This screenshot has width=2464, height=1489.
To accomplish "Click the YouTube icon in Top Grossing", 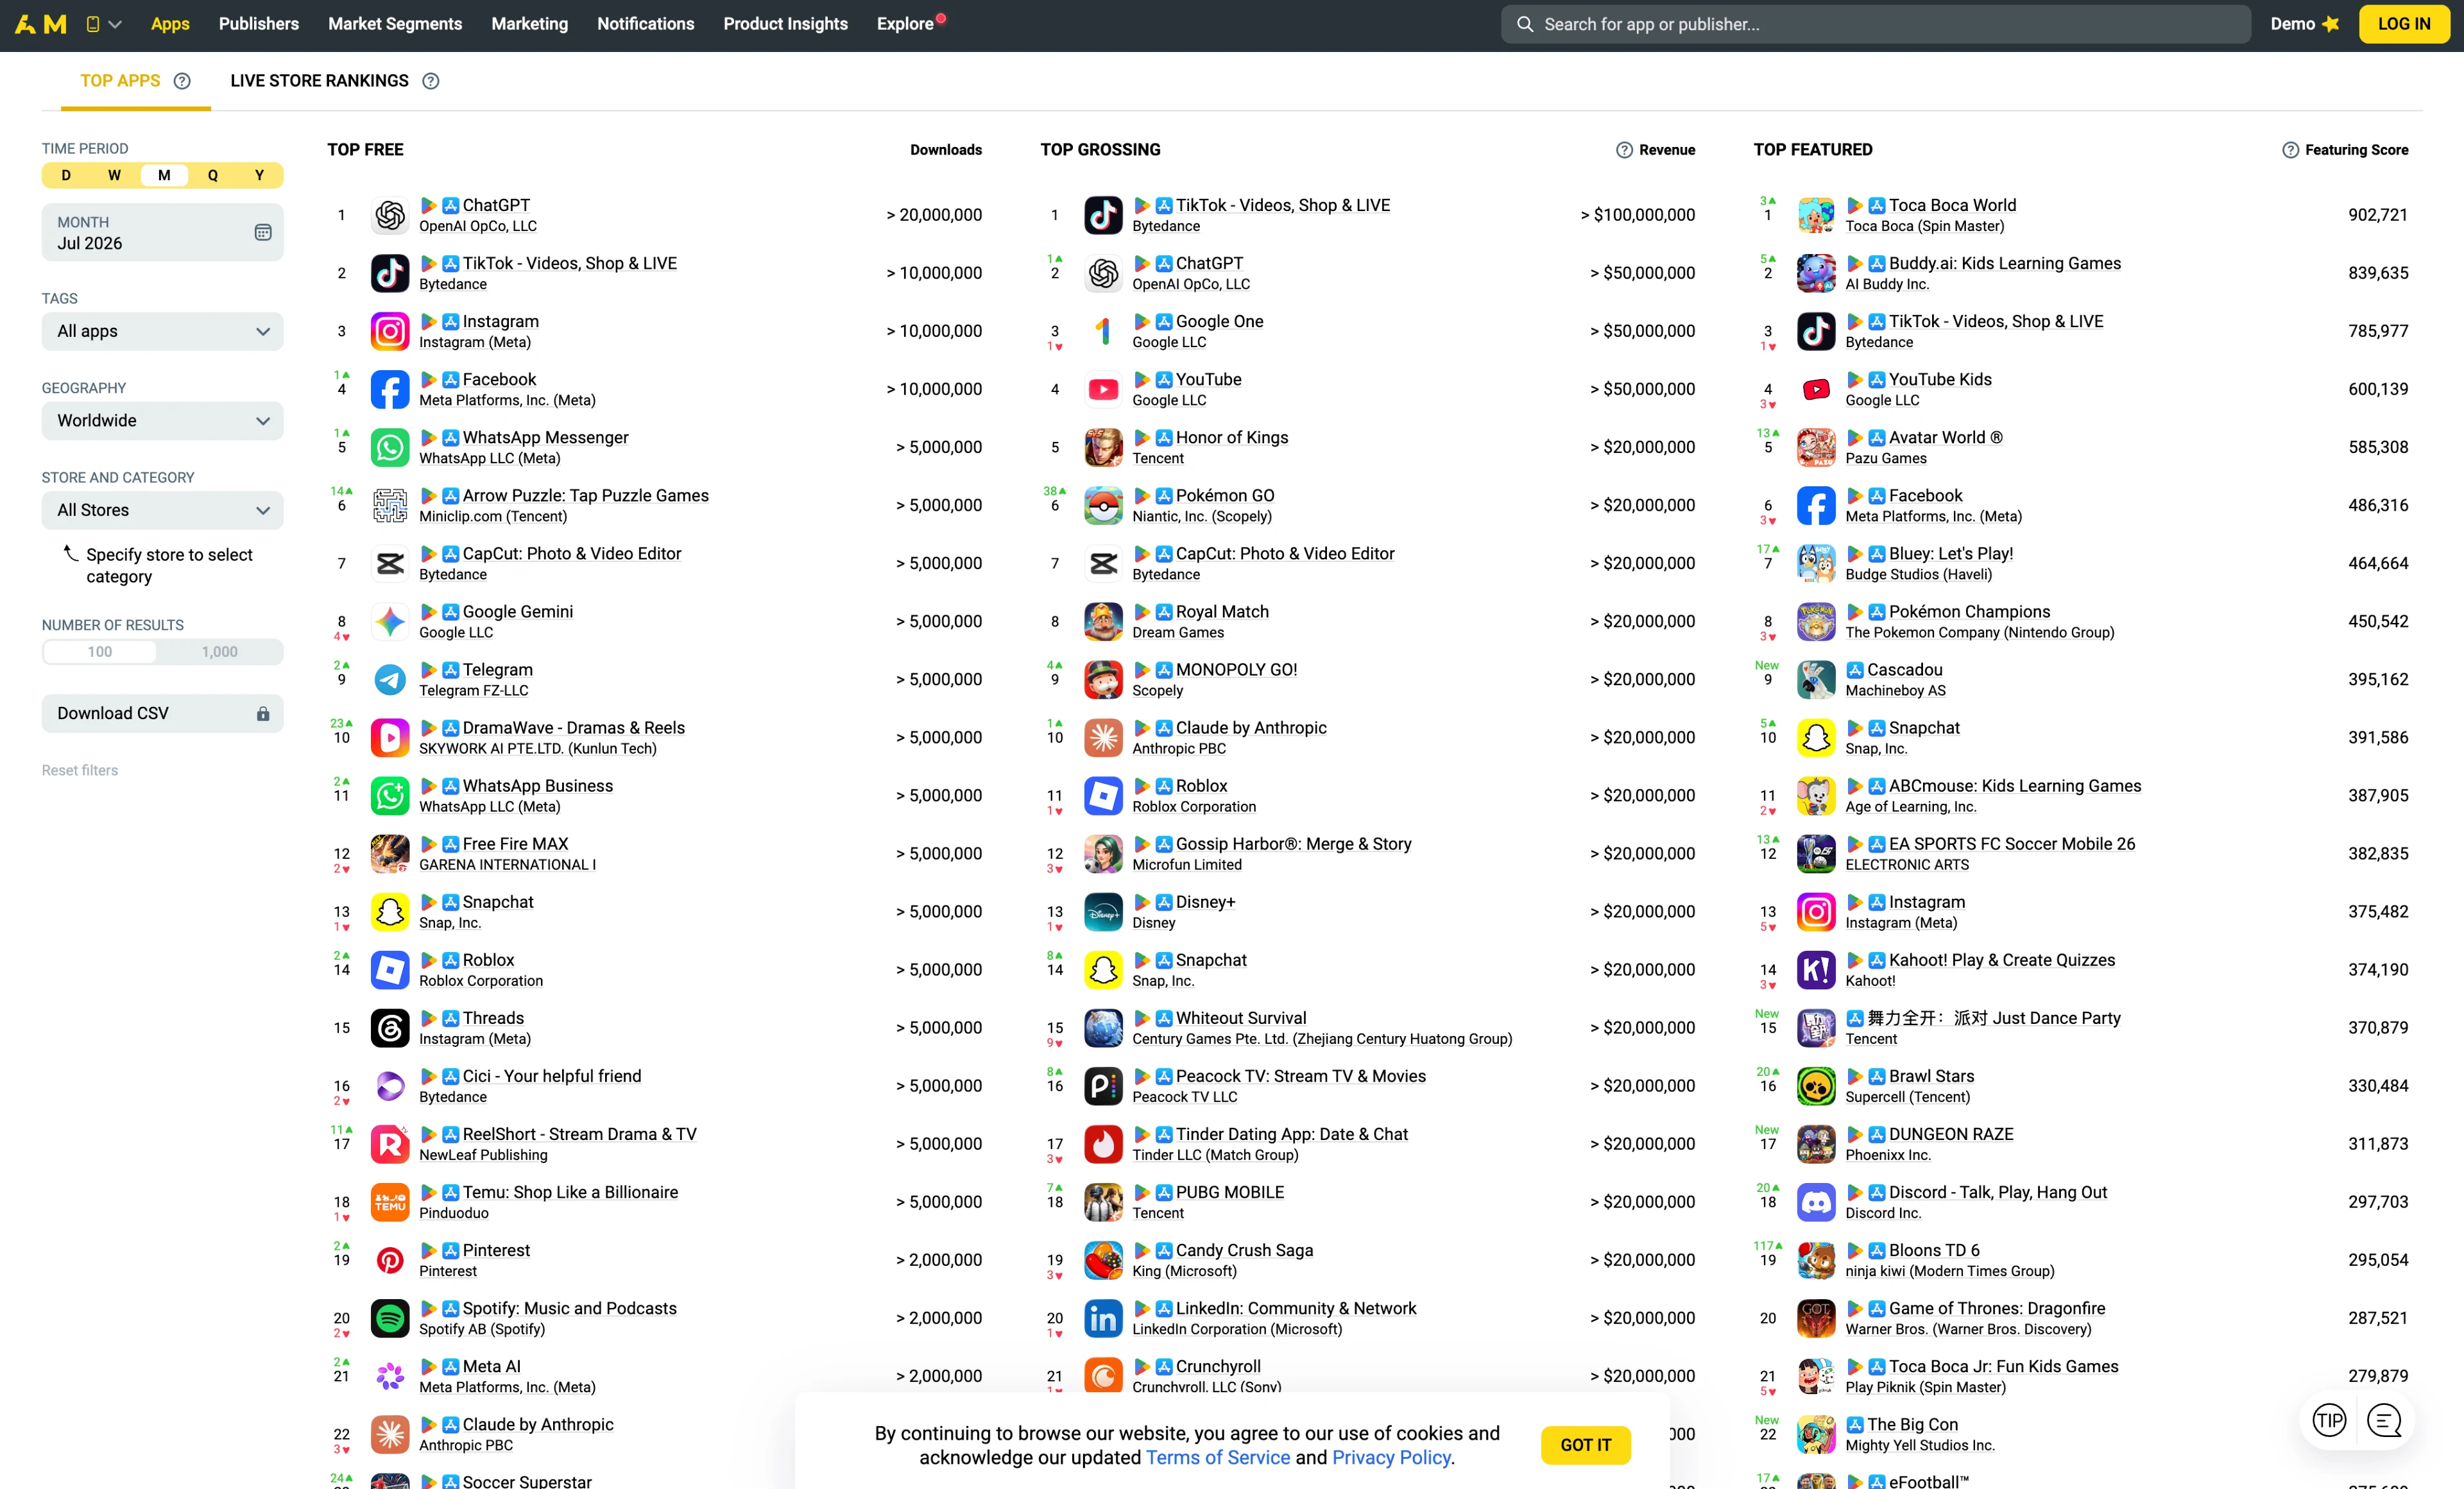I will 1103,389.
